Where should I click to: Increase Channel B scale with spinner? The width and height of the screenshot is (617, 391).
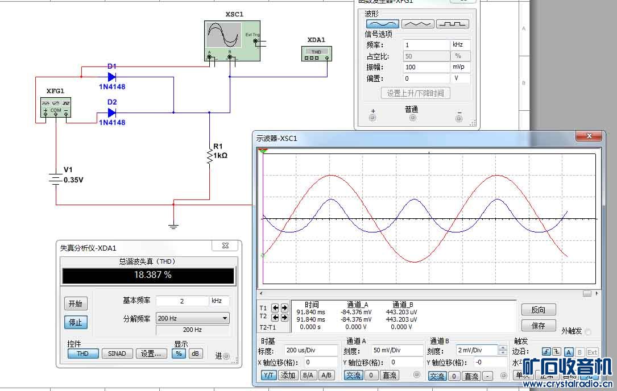(x=502, y=348)
